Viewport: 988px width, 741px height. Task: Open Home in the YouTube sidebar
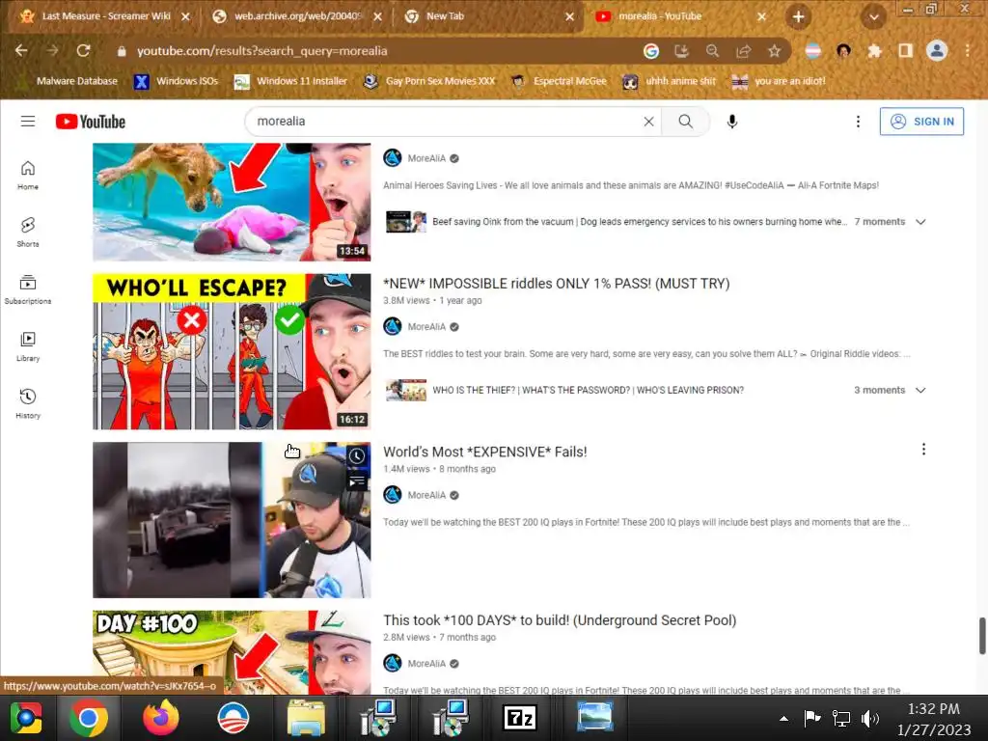[x=28, y=176]
